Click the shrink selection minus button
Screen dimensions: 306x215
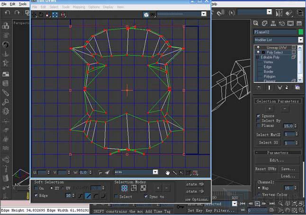pyautogui.click(x=166, y=188)
